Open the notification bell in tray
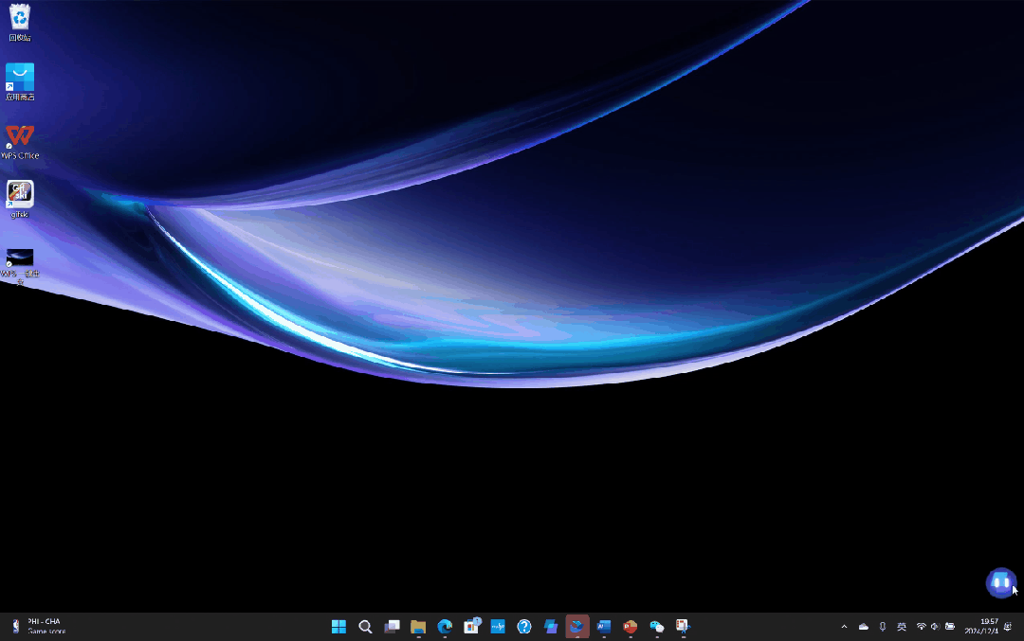Screen dimensions: 1024x641 (1008, 627)
